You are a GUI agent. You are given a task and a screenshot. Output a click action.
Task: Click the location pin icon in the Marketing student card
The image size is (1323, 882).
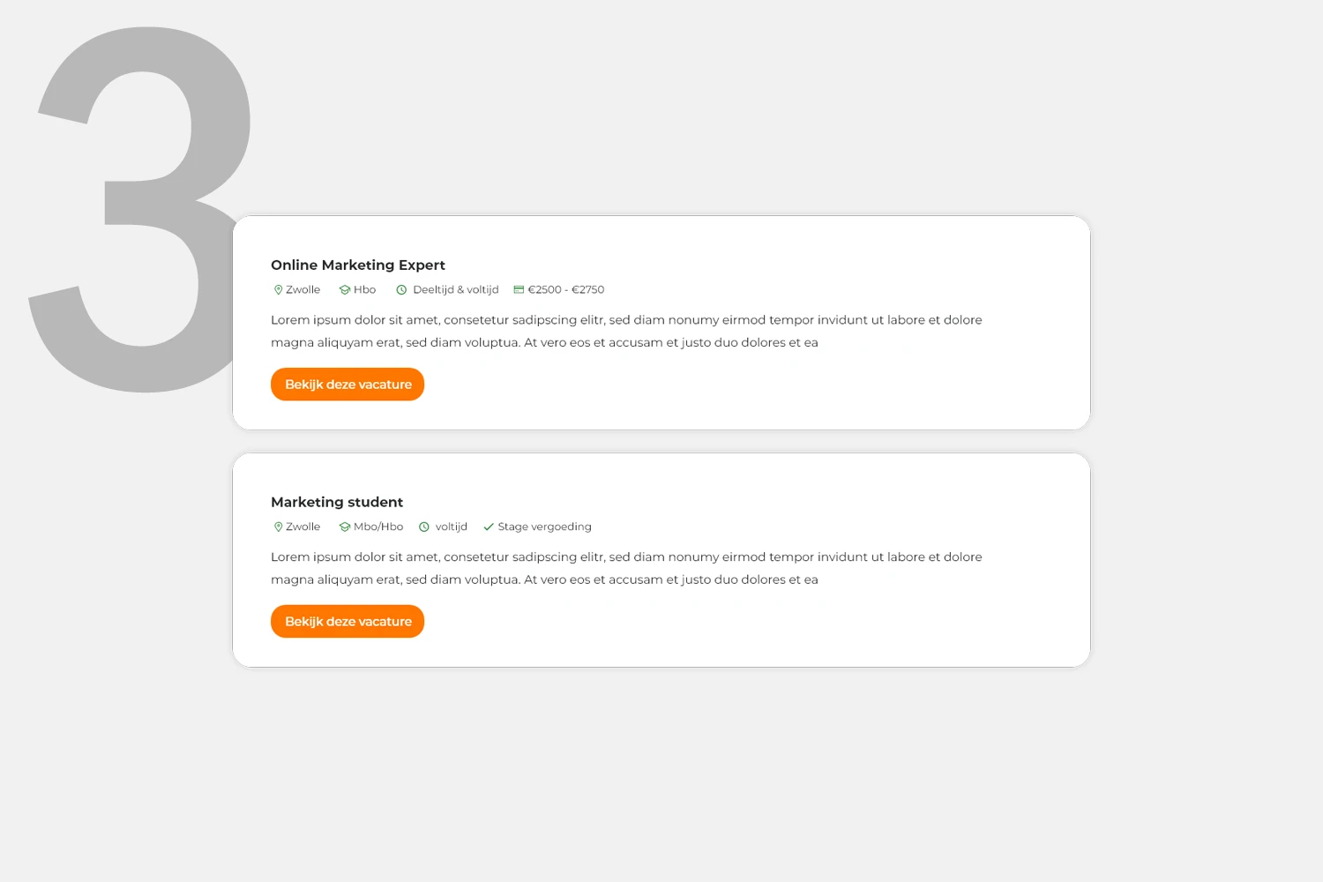(279, 527)
